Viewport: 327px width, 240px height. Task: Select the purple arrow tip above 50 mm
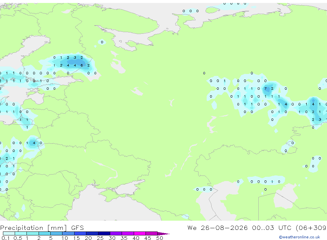point(163,233)
